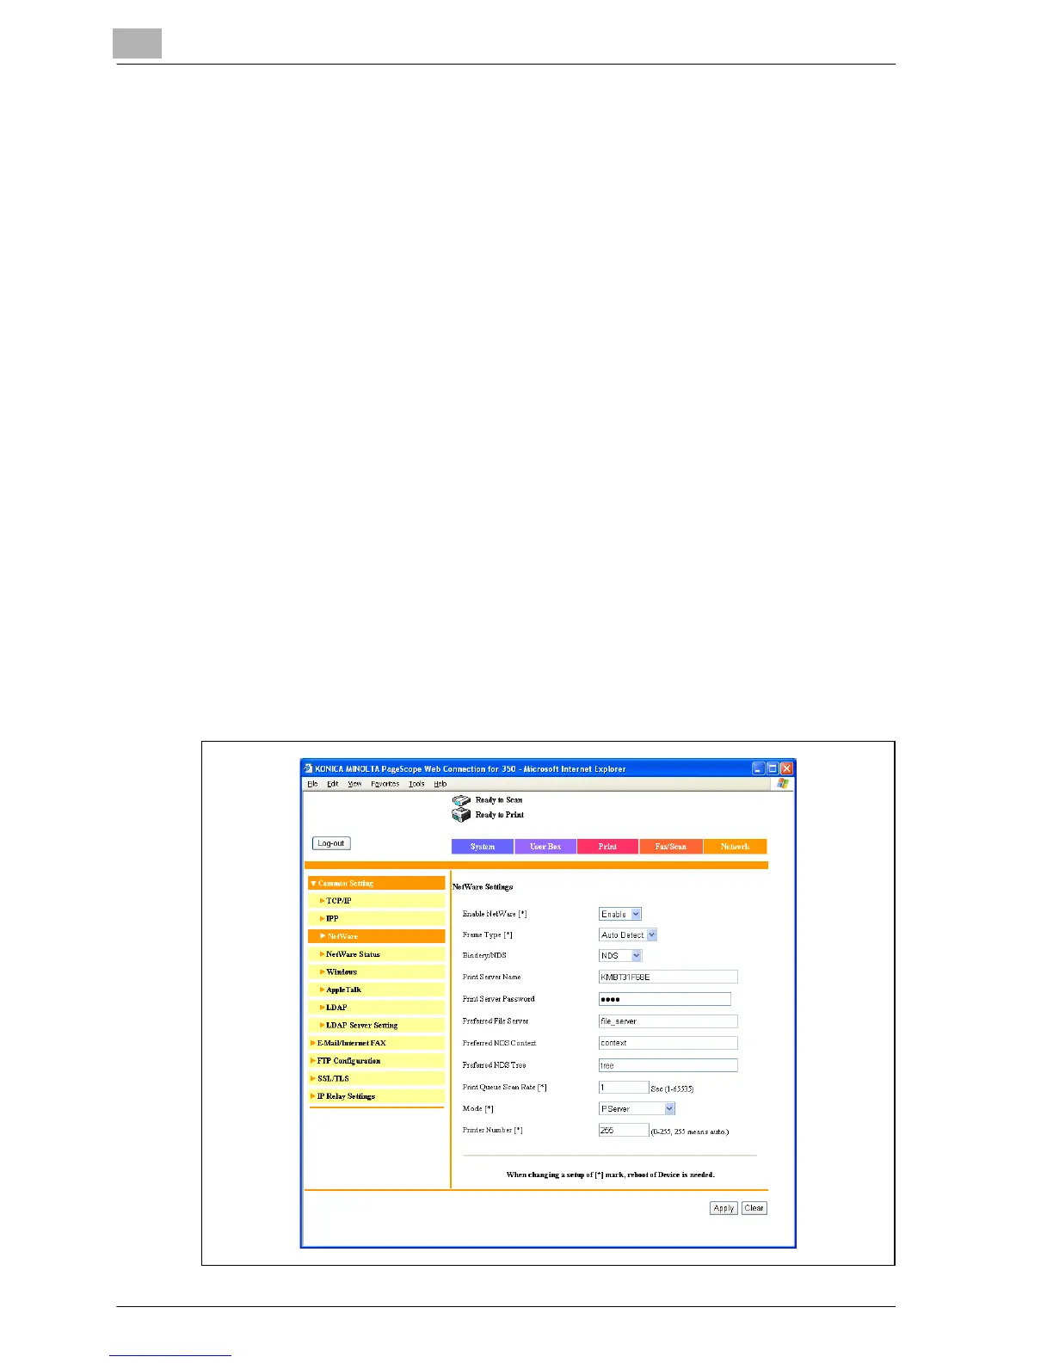1053x1363 pixels.
Task: Open the Frame Type Auto Detect dropdown
Action: 651,934
